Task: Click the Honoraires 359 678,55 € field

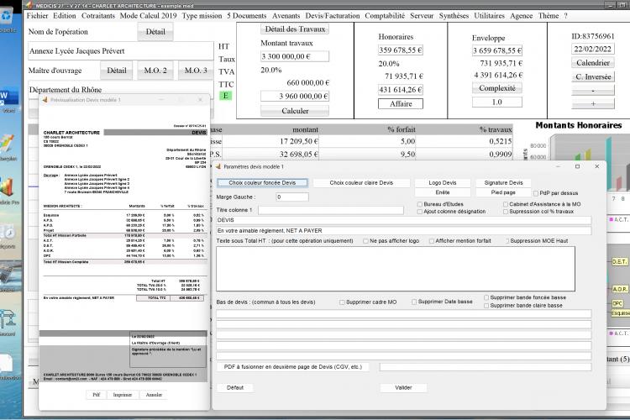Action: coord(401,50)
